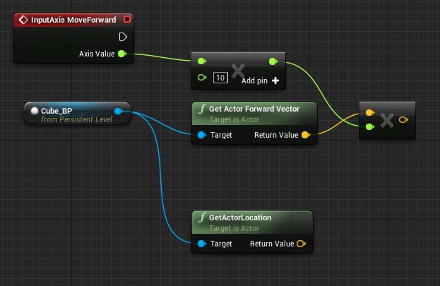The height and width of the screenshot is (286, 440).
Task: Click the InputAxis MoveForward execution output pin
Action: coord(123,37)
